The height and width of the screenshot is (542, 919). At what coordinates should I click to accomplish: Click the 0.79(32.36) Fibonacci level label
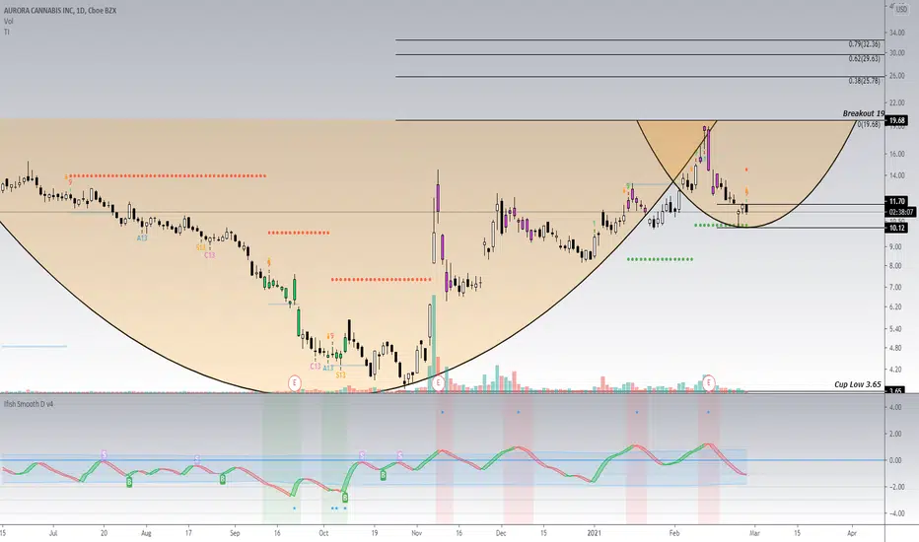[x=864, y=44]
